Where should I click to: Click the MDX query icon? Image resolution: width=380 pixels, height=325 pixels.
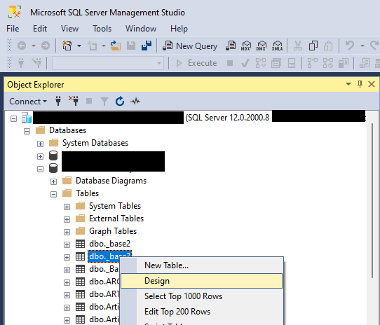click(246, 46)
